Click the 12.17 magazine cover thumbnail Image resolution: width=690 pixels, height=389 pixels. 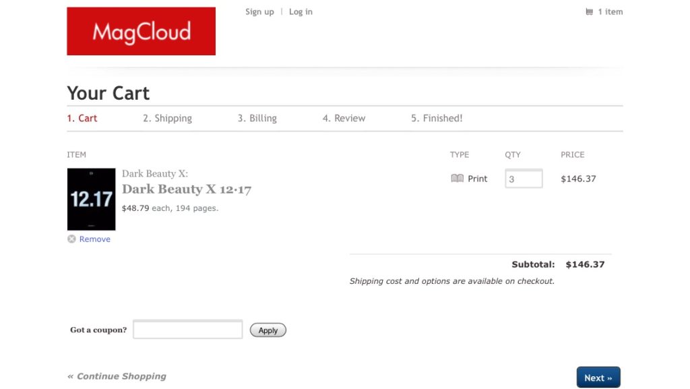(x=91, y=200)
